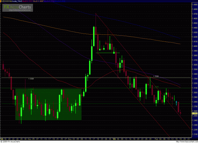Image resolution: width=198 pixels, height=143 pixels.
Task: Click the EUR/USD Bid Inside chart title
Action: (11, 1)
